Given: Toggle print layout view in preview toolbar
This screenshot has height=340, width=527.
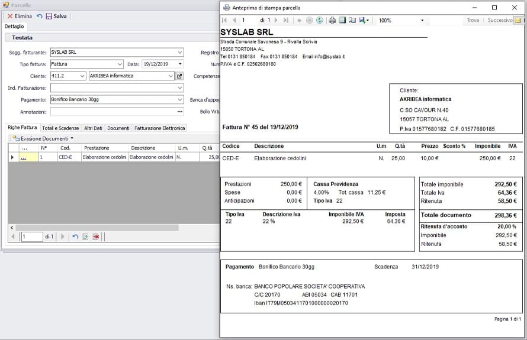Looking at the screenshot, I should point(342,20).
